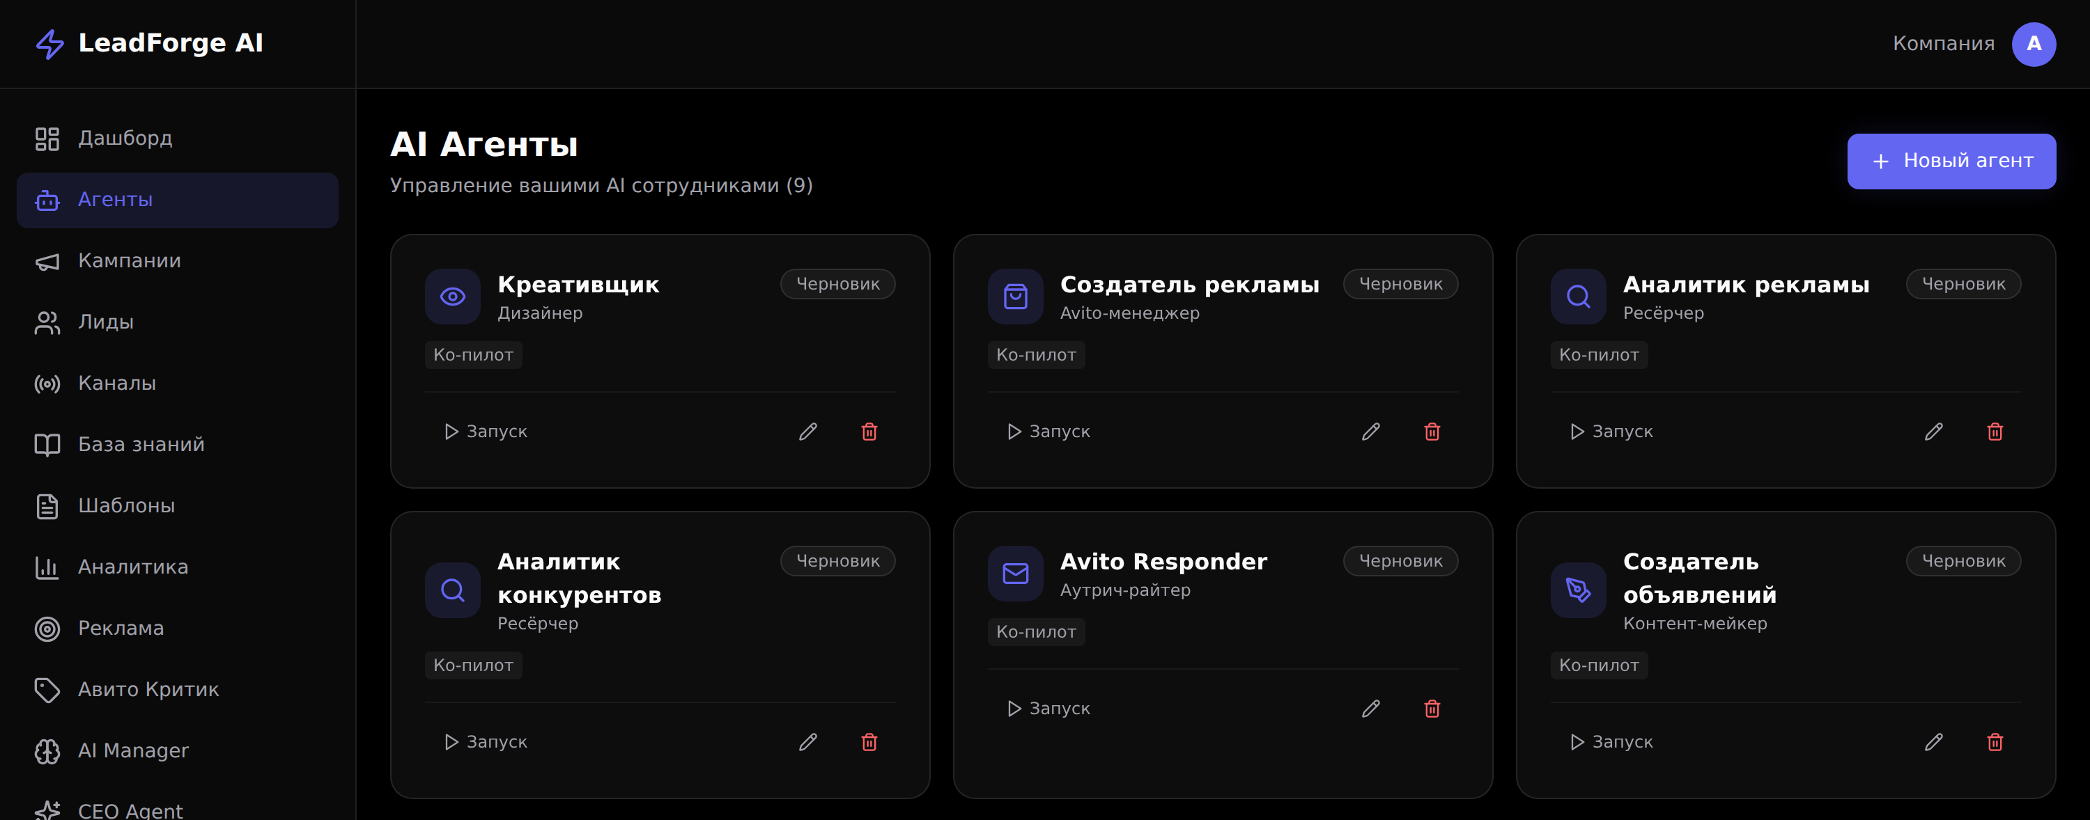Edit the Креативщик agent with pencil
2090x820 pixels.
point(808,432)
